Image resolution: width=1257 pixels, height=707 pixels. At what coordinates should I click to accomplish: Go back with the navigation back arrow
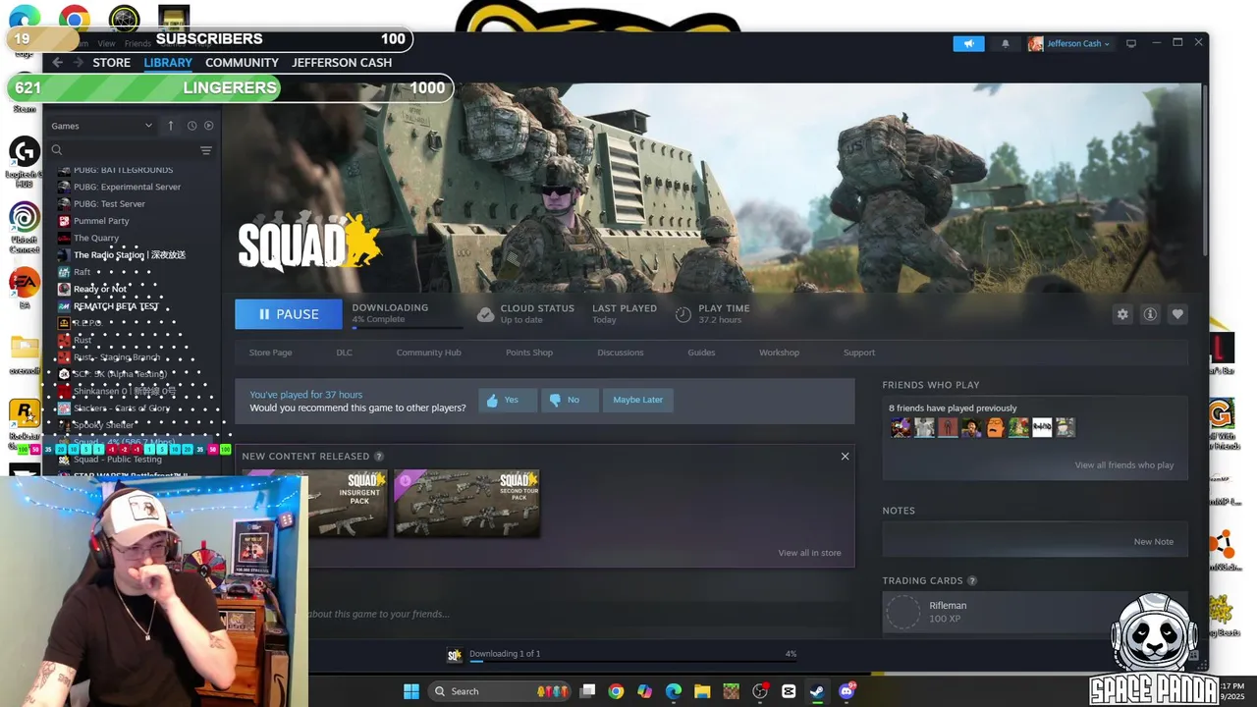coord(57,62)
